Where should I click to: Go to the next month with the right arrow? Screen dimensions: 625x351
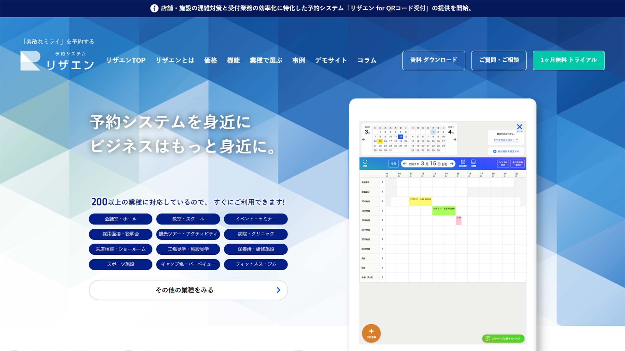455,139
